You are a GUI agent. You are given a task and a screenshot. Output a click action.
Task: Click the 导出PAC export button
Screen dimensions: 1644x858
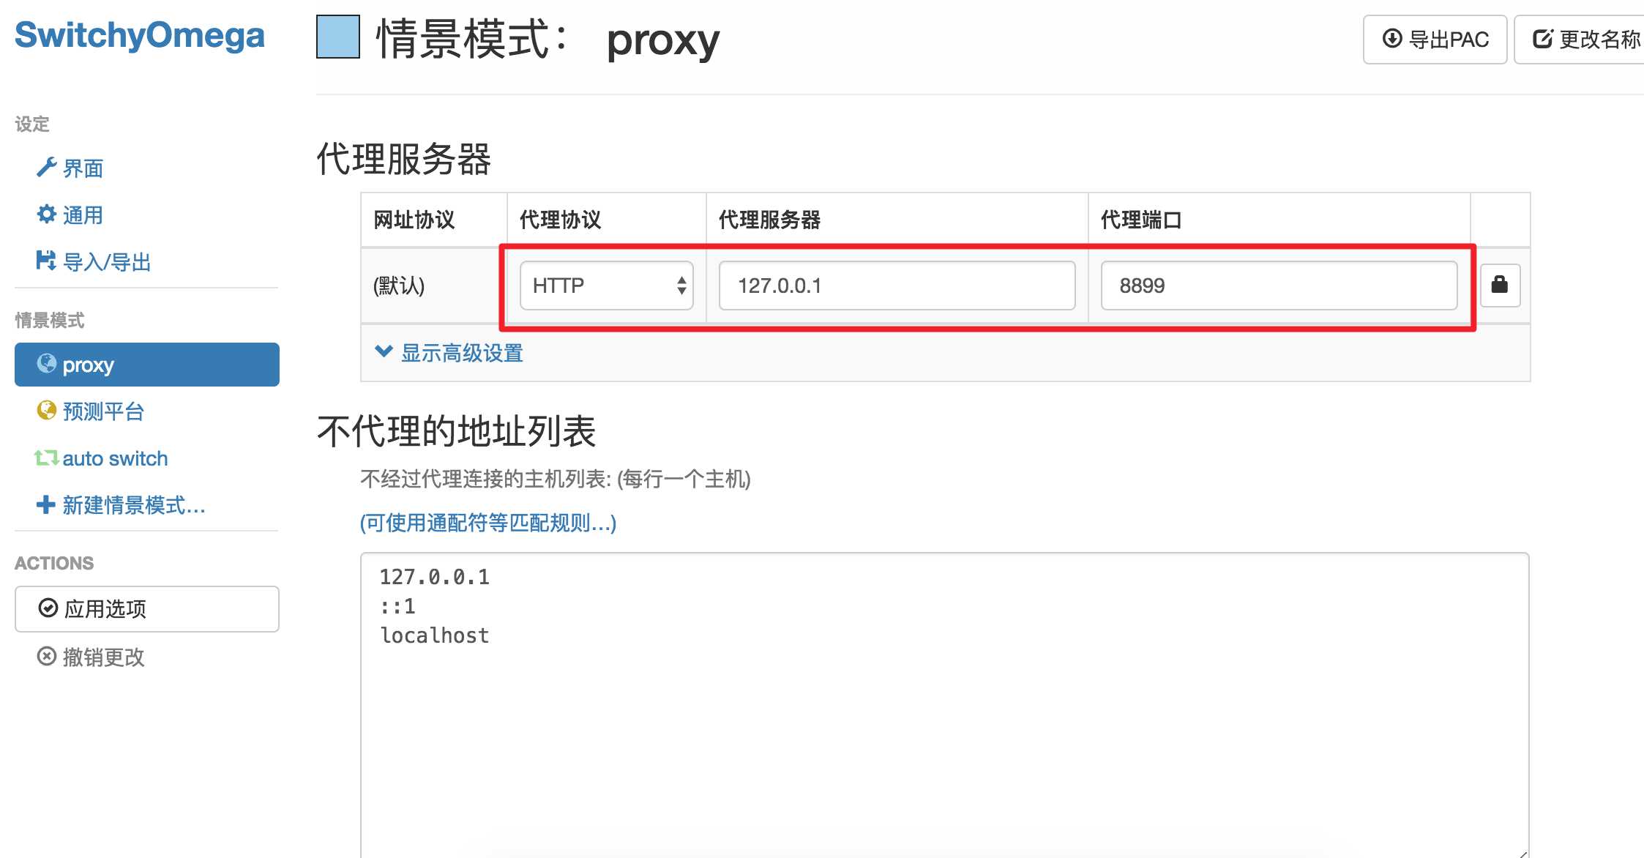(1435, 40)
